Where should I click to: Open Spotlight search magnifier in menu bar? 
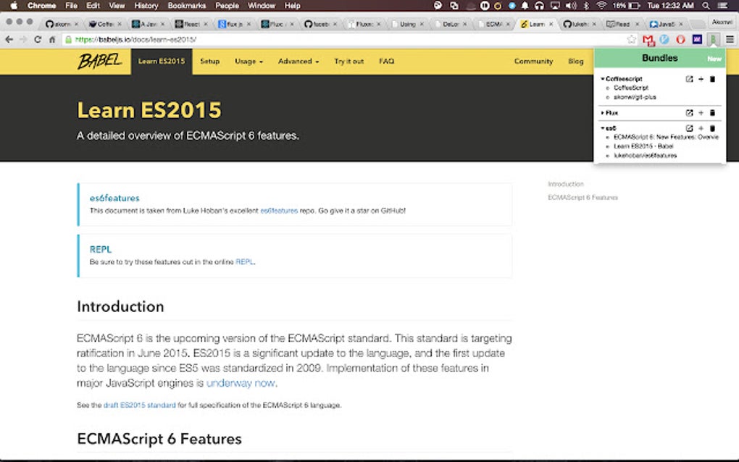[x=705, y=5]
